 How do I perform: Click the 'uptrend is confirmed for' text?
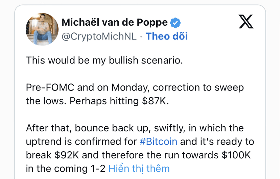tap(81, 142)
